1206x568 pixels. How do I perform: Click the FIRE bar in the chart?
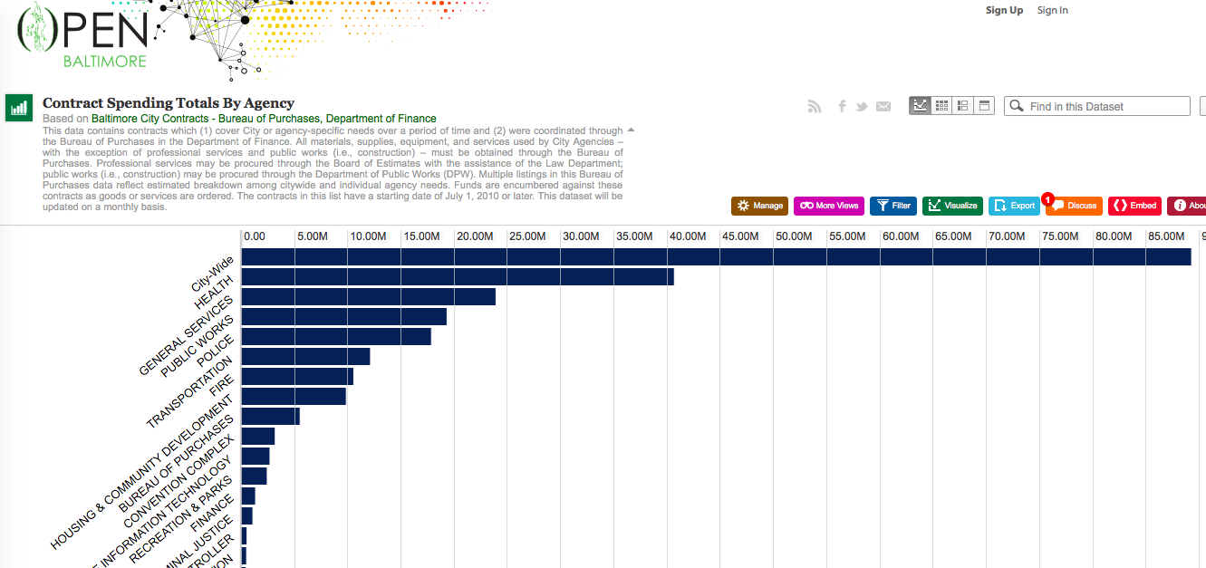click(297, 377)
